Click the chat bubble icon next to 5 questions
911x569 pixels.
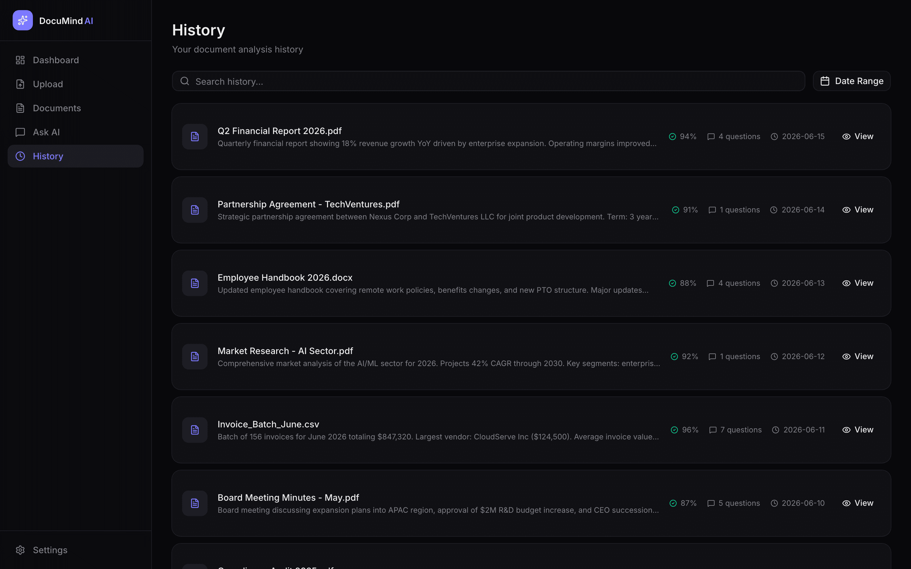click(x=711, y=504)
